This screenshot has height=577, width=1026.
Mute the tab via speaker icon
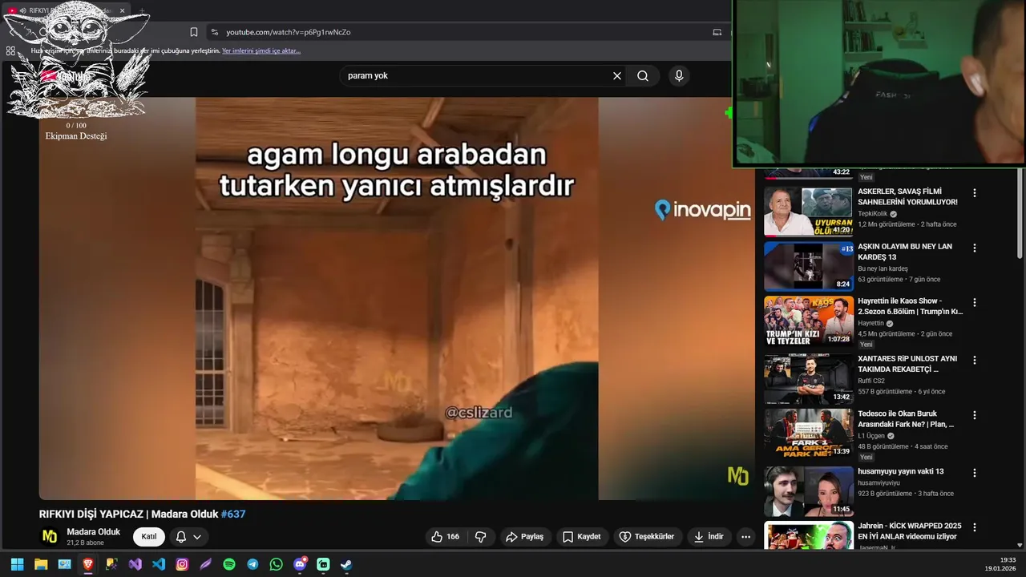(22, 10)
